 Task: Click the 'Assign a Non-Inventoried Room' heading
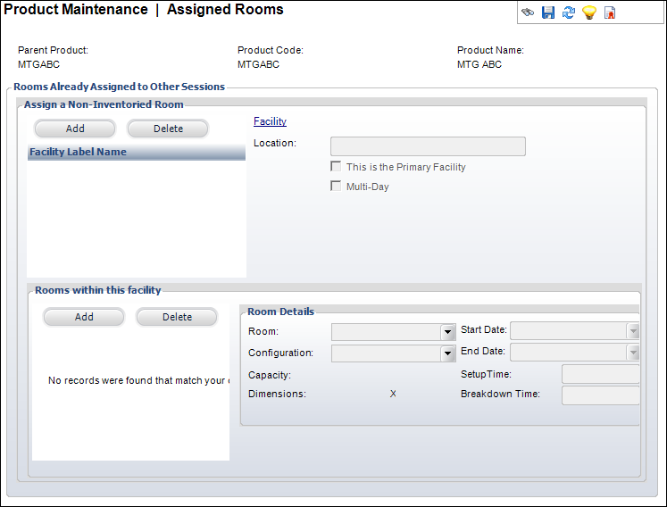tap(104, 104)
